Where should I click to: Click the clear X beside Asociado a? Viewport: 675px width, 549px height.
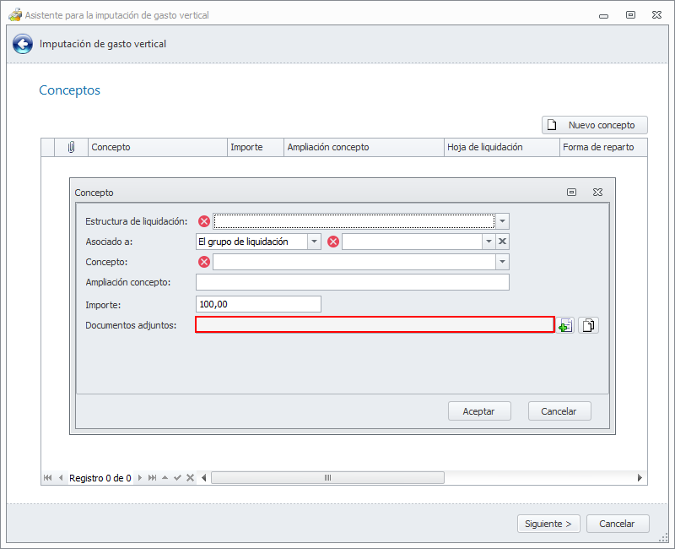click(x=502, y=242)
